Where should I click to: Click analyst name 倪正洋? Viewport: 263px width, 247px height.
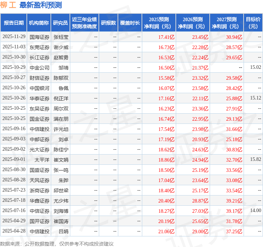click(x=61, y=98)
